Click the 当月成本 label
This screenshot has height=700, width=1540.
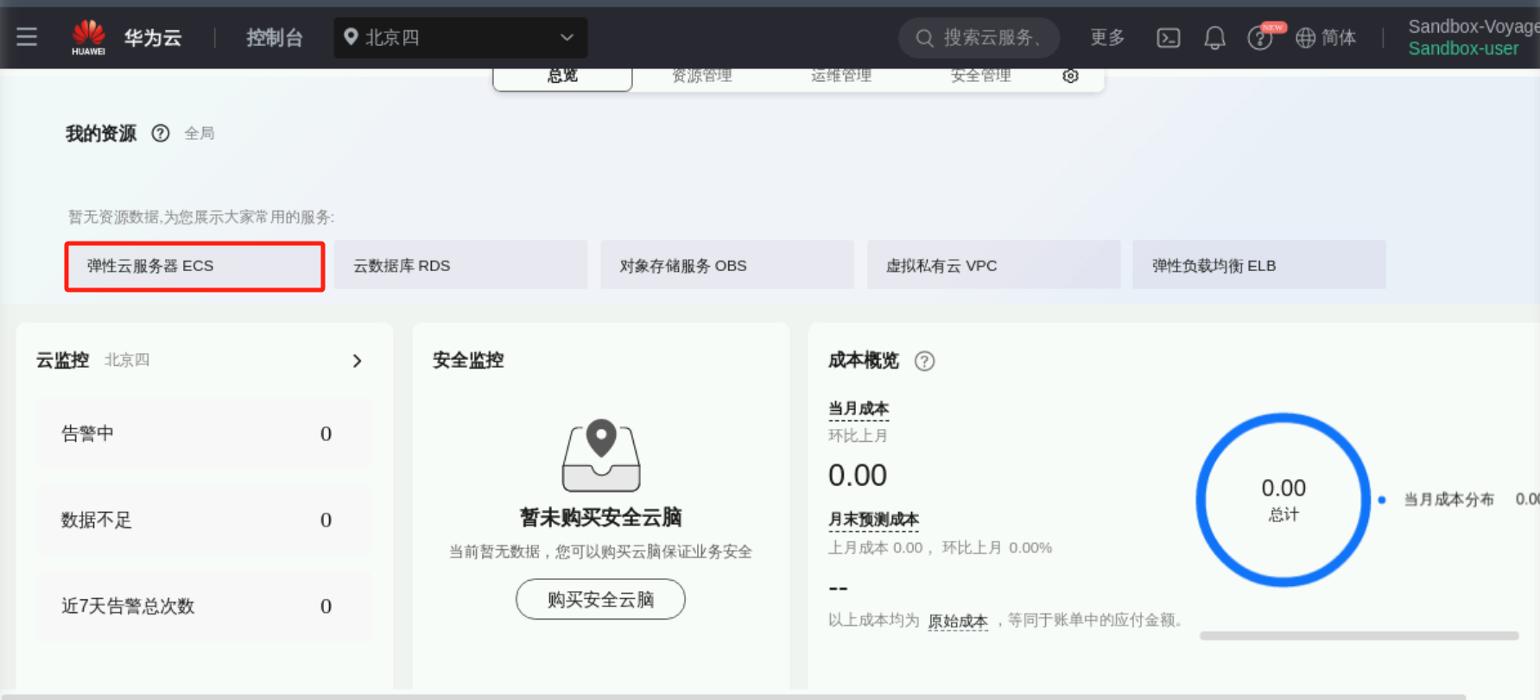pos(859,409)
